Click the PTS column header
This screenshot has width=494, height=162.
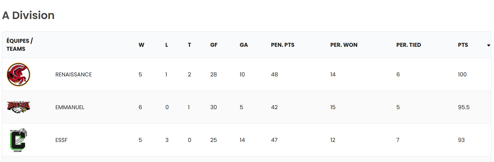coord(463,45)
